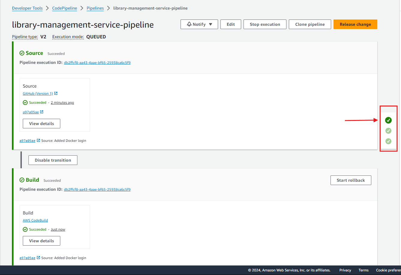Screen dimensions: 401x275
Task: Click the Start rollback button
Action: click(351, 180)
